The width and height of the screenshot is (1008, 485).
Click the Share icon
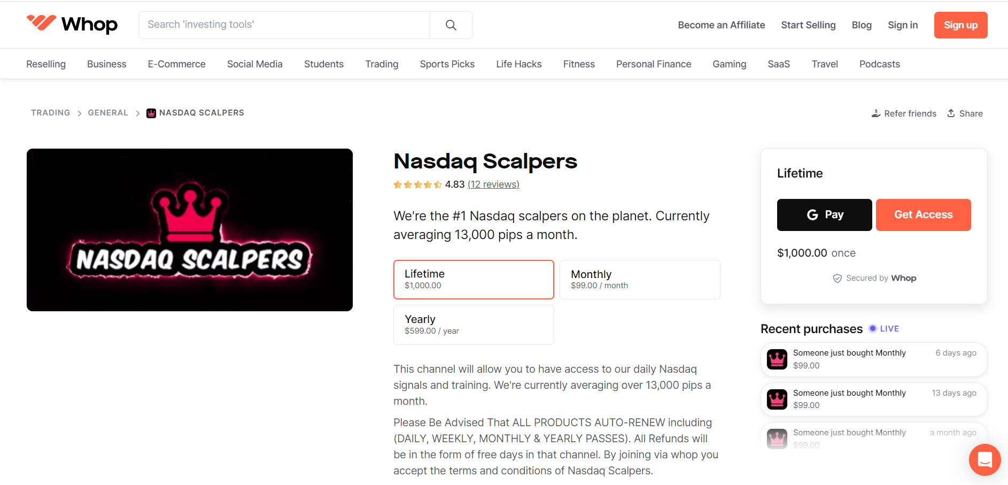pyautogui.click(x=952, y=113)
